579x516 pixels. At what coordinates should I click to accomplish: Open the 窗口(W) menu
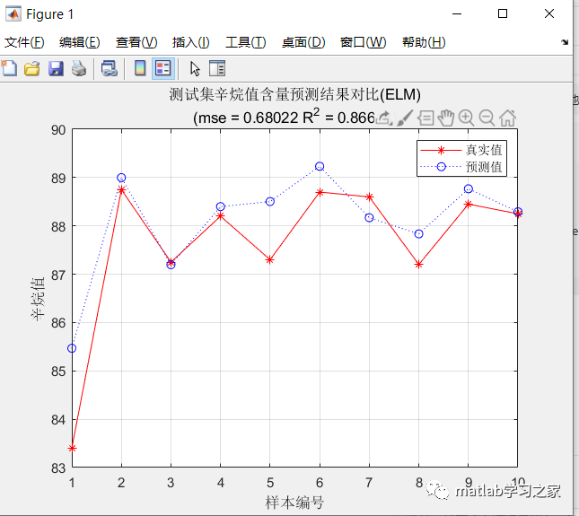pyautogui.click(x=363, y=42)
